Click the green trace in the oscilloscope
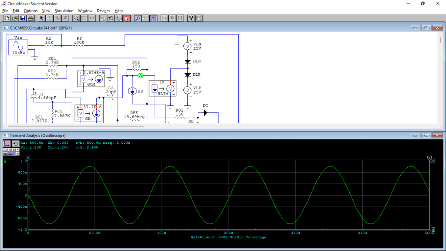 tap(89, 167)
